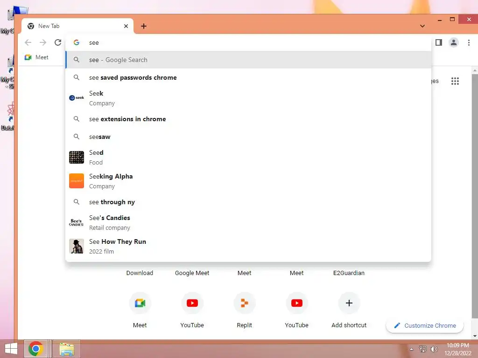Select 'see saved passwords chrome' suggestion
The height and width of the screenshot is (358, 478).
tap(248, 78)
